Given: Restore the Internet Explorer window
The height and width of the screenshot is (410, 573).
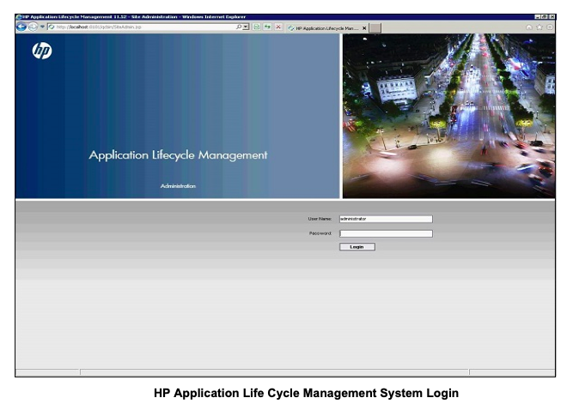Looking at the screenshot, I should click(x=544, y=17).
